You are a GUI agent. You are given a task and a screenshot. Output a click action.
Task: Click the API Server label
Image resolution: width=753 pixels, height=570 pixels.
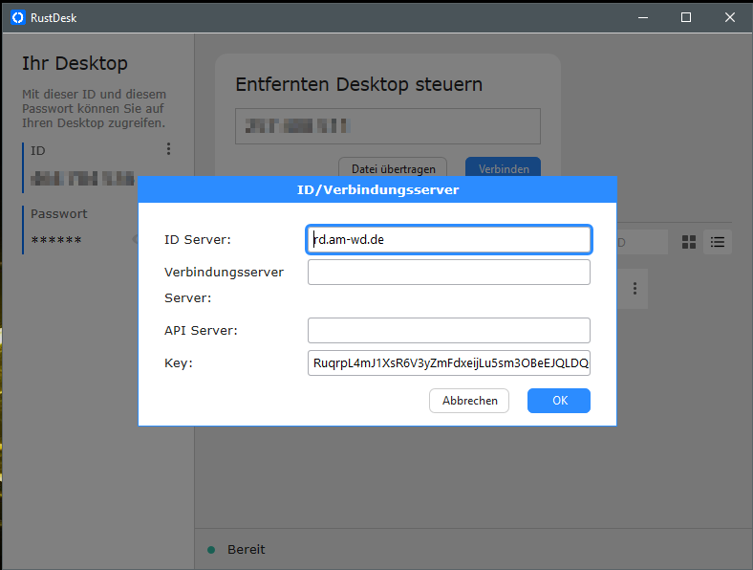pos(201,331)
